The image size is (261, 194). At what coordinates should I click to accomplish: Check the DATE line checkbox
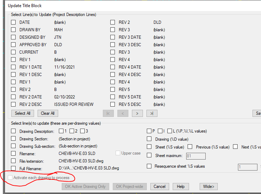point(13,22)
